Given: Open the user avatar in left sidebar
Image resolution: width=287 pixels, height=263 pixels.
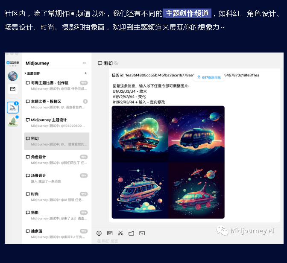Looking at the screenshot, I should coord(13,76).
